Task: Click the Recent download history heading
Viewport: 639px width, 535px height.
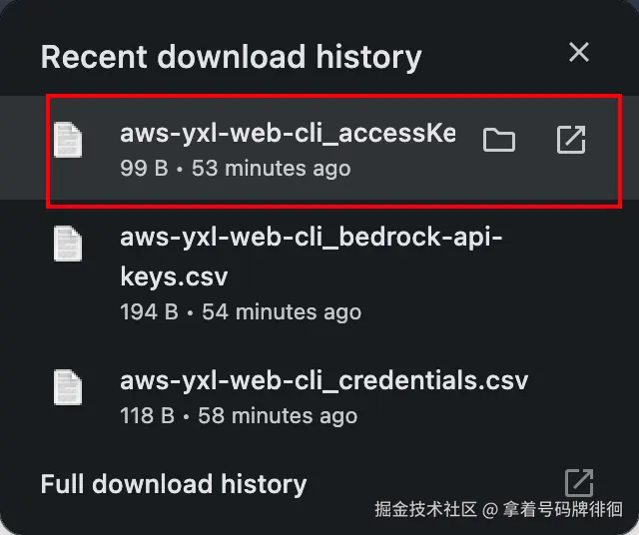Action: [x=231, y=56]
